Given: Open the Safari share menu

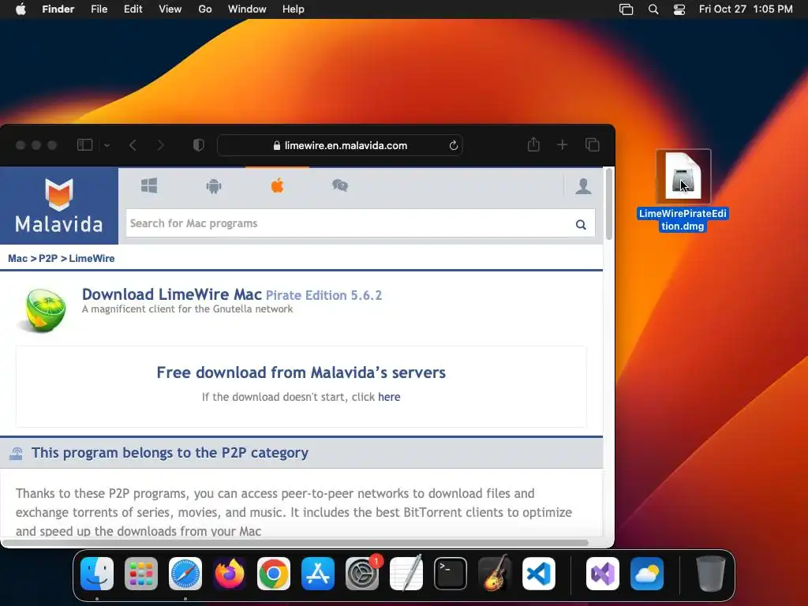Looking at the screenshot, I should pyautogui.click(x=533, y=144).
